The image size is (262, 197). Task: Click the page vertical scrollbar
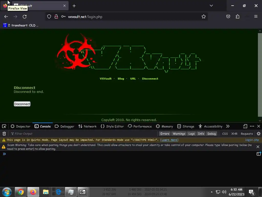point(260,75)
